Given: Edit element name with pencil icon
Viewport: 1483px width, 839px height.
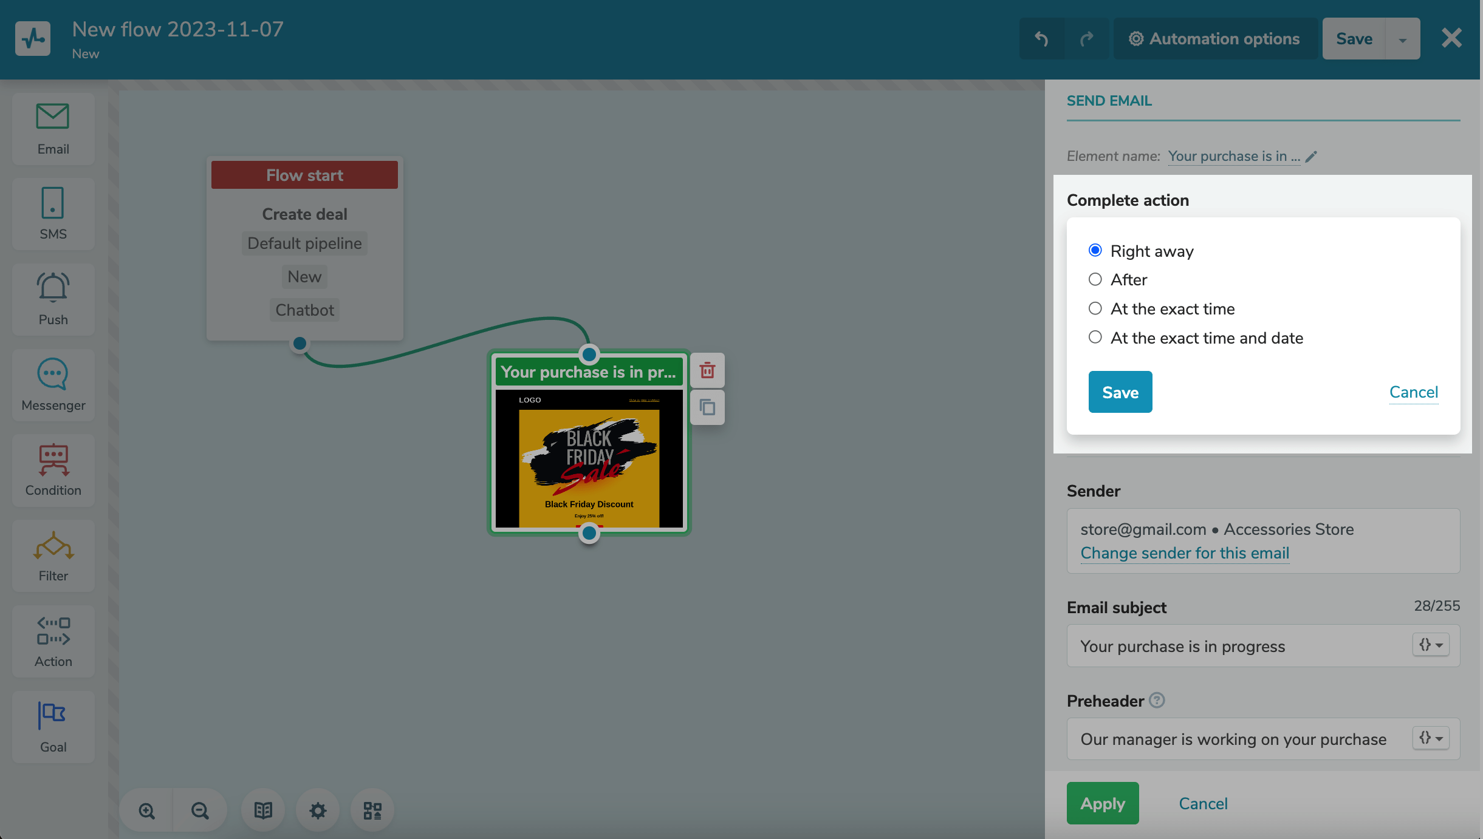Looking at the screenshot, I should 1312,157.
